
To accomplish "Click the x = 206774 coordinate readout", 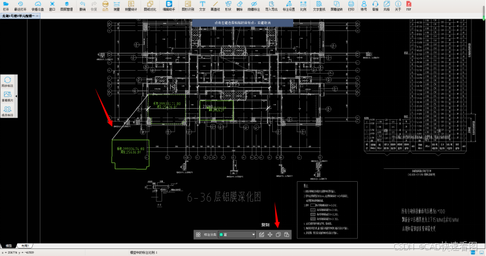I will (x=18, y=252).
